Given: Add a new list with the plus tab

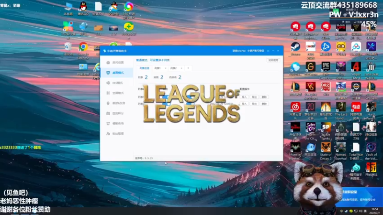Looking at the screenshot, I should (188, 68).
